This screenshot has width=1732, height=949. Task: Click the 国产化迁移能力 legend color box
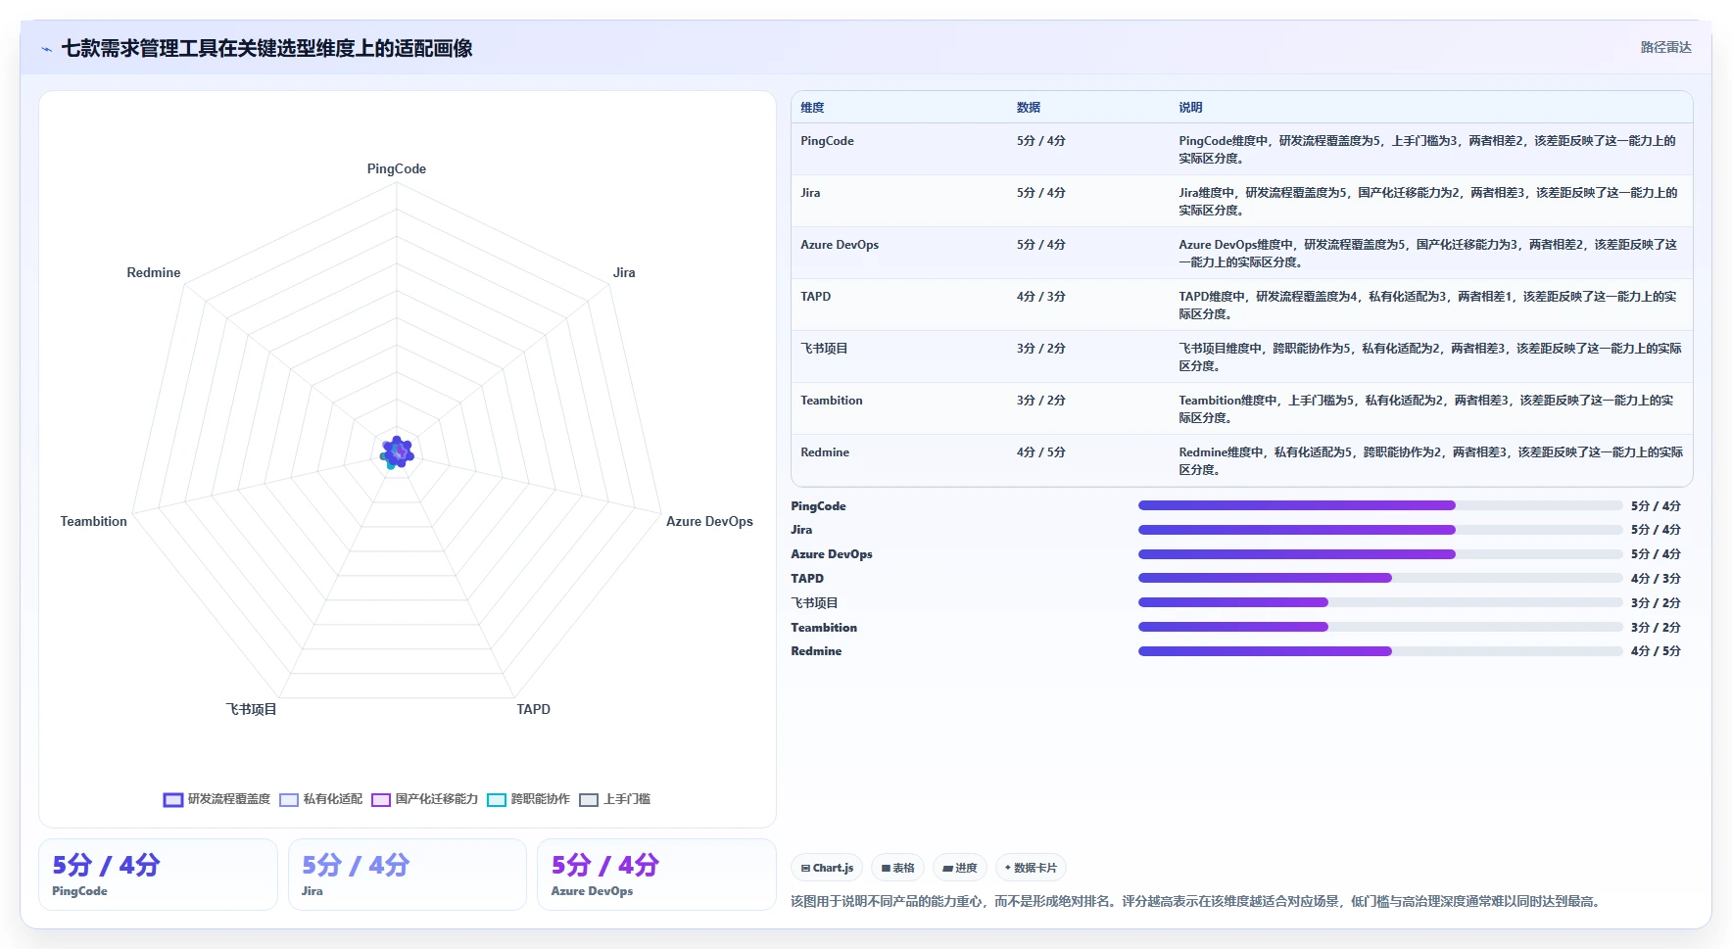point(381,800)
